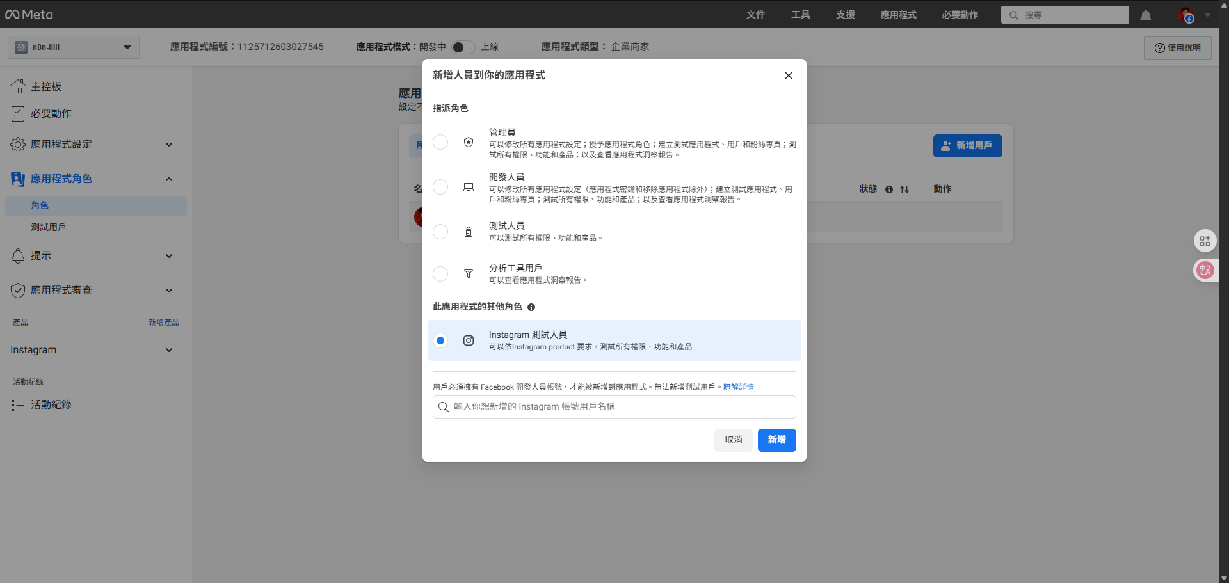Click the 應用程式設定 gear icon
This screenshot has height=583, width=1229.
pyautogui.click(x=18, y=144)
